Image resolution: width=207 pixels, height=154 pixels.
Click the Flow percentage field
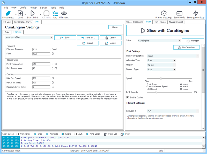(41, 54)
